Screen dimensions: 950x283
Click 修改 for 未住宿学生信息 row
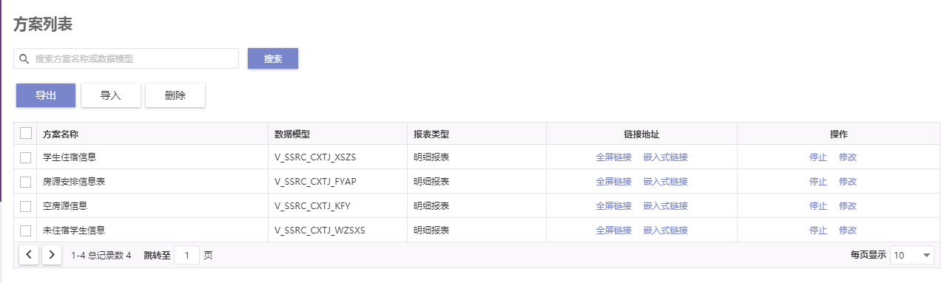[848, 231]
